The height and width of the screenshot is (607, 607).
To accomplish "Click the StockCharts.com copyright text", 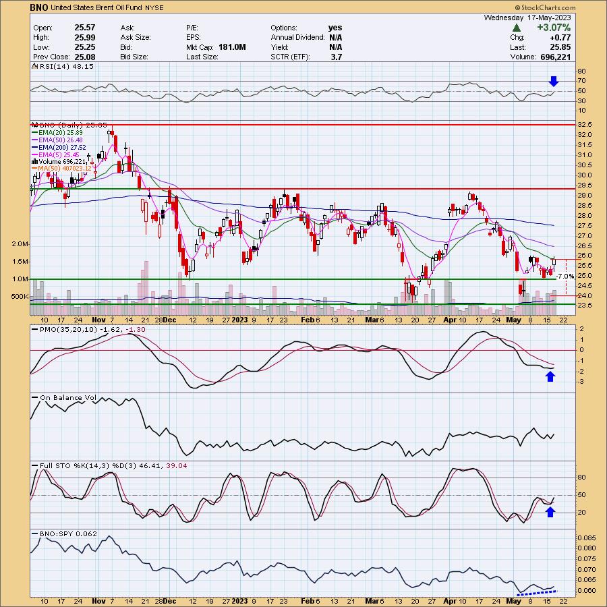I will click(x=545, y=7).
